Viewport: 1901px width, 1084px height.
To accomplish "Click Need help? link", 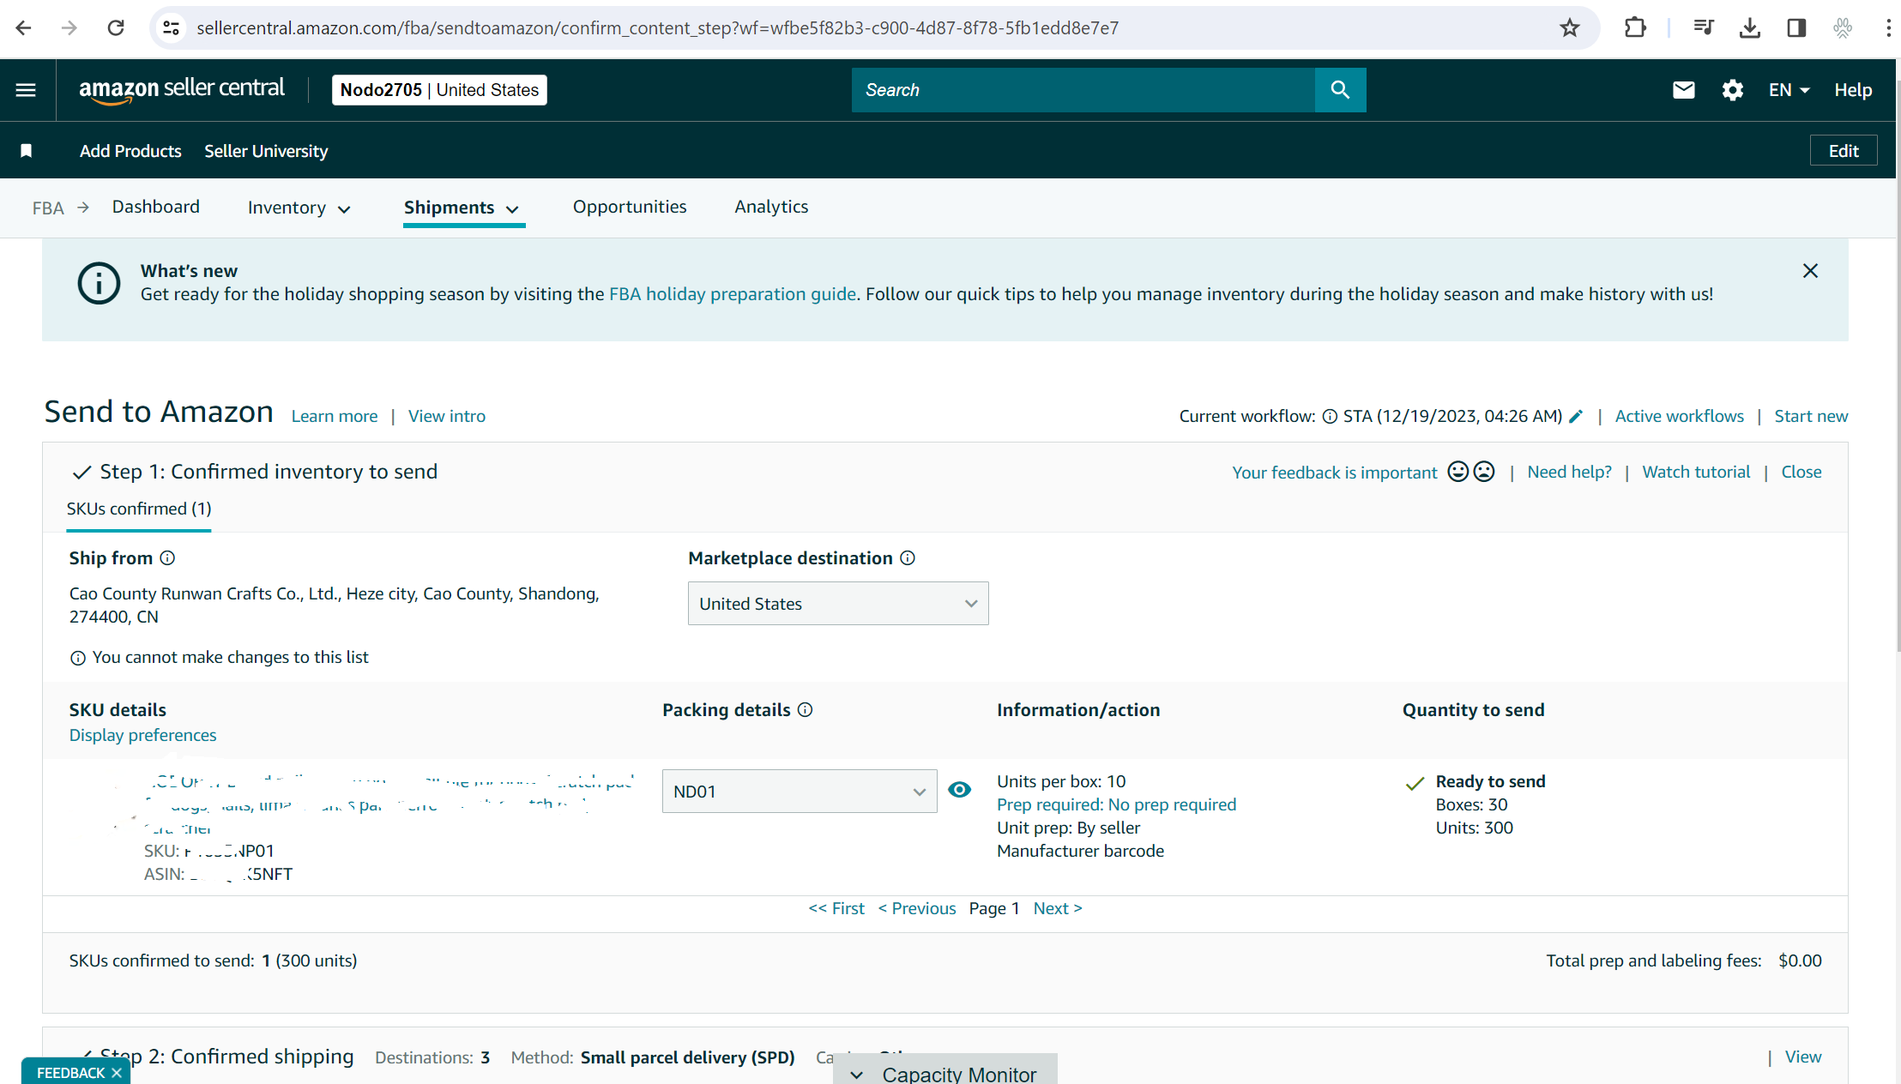I will pyautogui.click(x=1570, y=472).
